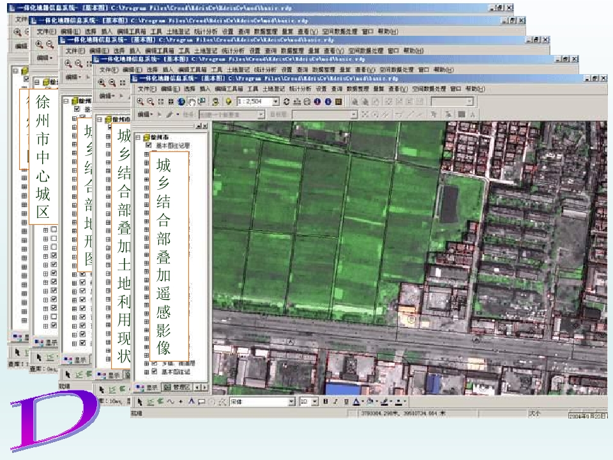613x460 pixels.
Task: Toggle Bold text formatting
Action: tap(326, 402)
